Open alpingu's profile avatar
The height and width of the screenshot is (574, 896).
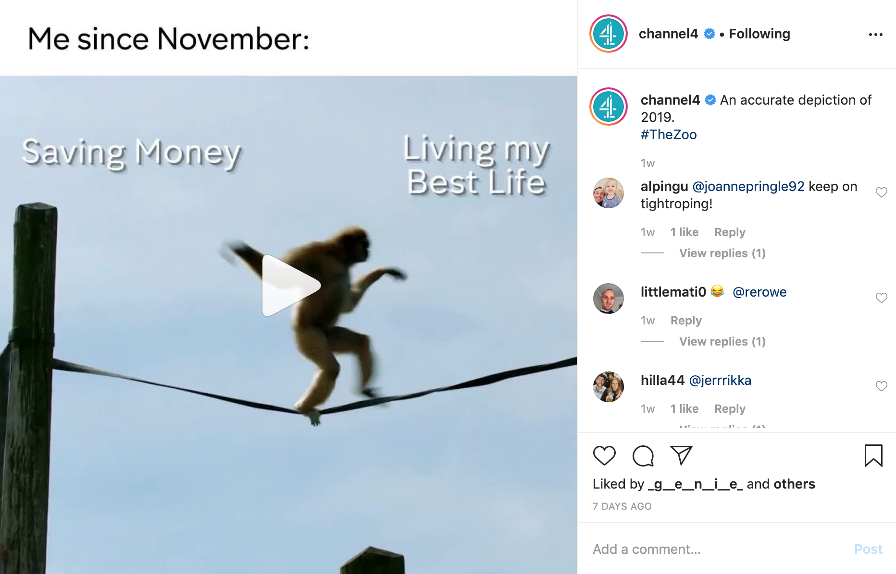click(x=609, y=193)
